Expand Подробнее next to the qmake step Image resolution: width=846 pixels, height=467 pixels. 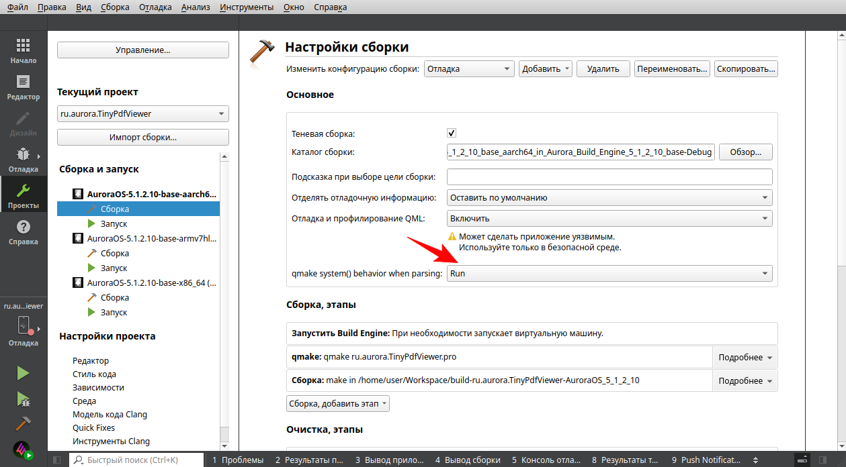pyautogui.click(x=745, y=356)
